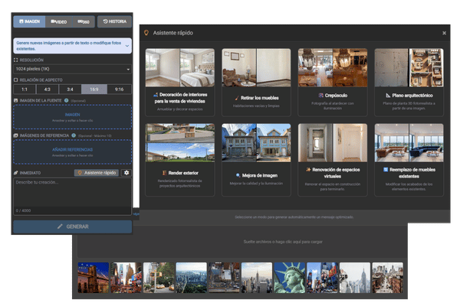Click the Asistente rápido lightbulb icon
The image size is (460, 306).
pyautogui.click(x=146, y=33)
